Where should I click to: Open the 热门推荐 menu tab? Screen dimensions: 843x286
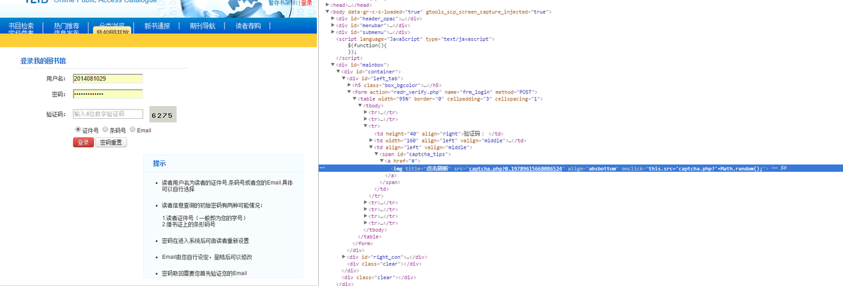click(x=66, y=26)
